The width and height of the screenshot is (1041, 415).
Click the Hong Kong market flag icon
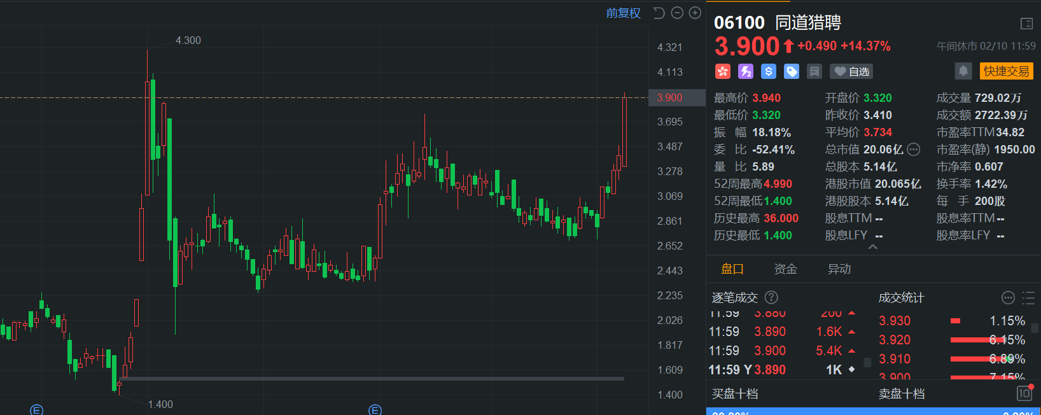click(722, 71)
